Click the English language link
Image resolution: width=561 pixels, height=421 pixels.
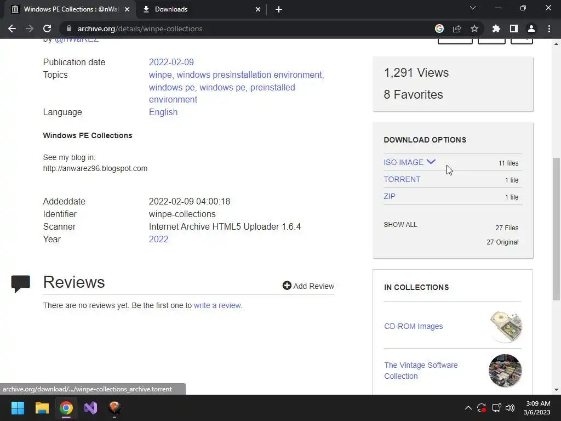pos(163,112)
